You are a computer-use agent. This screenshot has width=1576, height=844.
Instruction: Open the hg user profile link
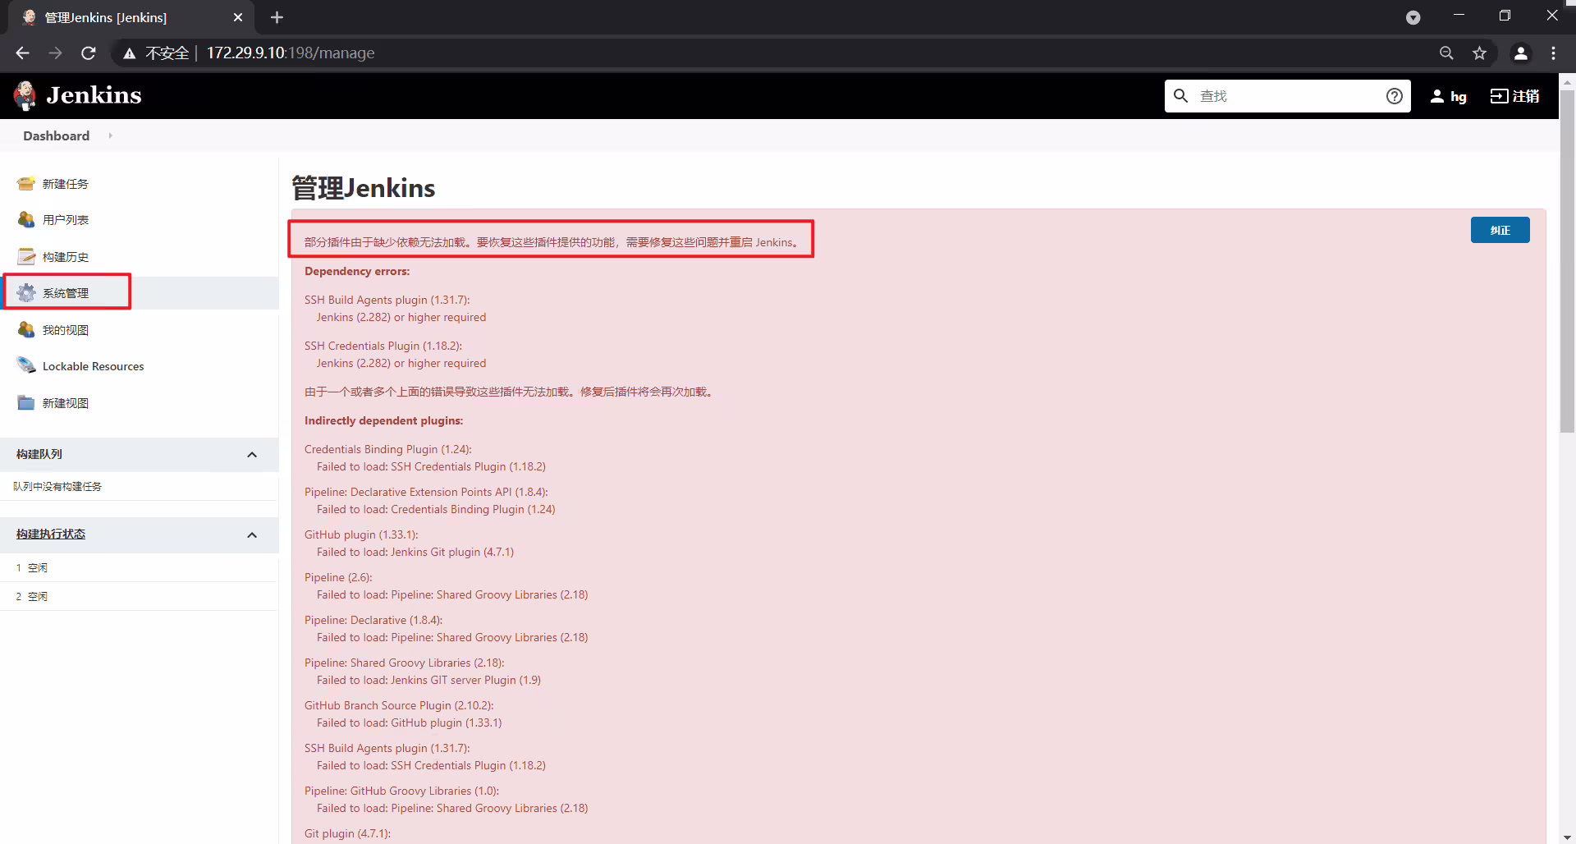coord(1448,96)
